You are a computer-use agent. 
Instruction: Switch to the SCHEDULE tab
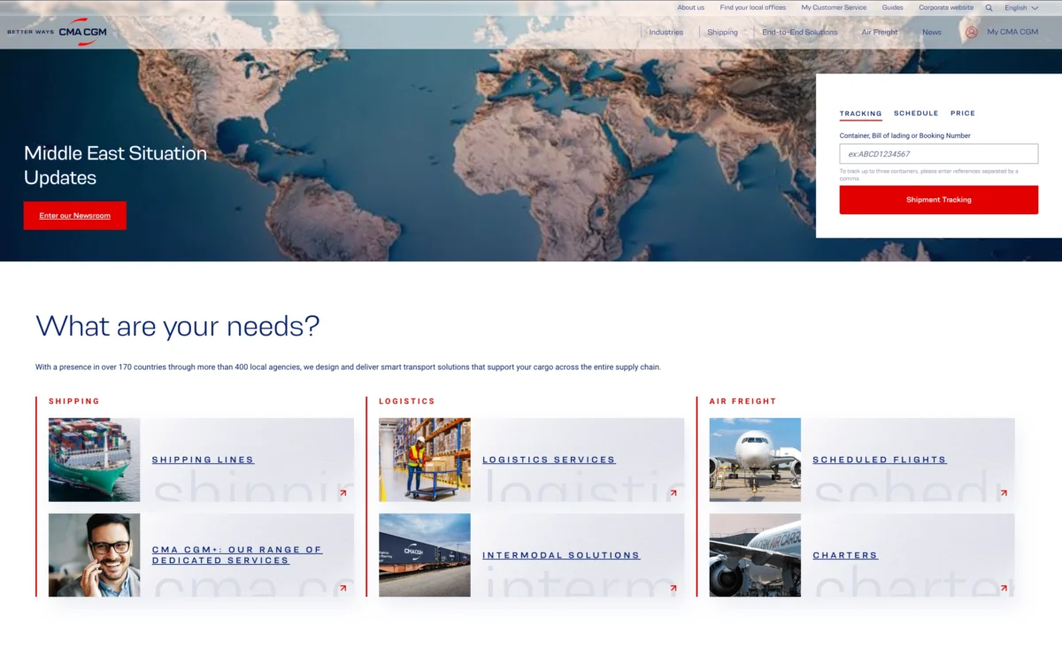(916, 113)
